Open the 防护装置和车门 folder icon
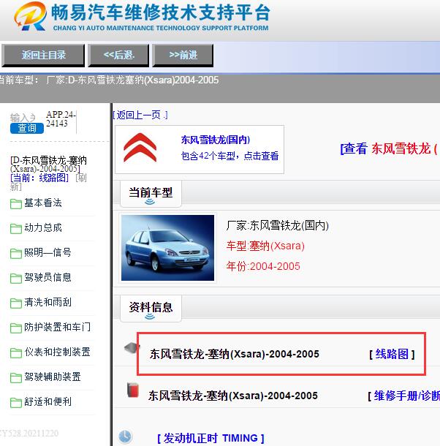440x446 pixels. click(x=15, y=328)
